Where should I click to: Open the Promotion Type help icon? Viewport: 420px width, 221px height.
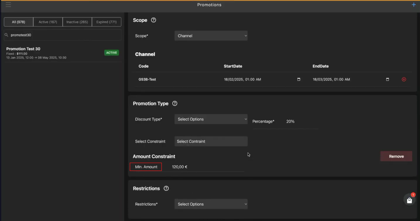[175, 104]
